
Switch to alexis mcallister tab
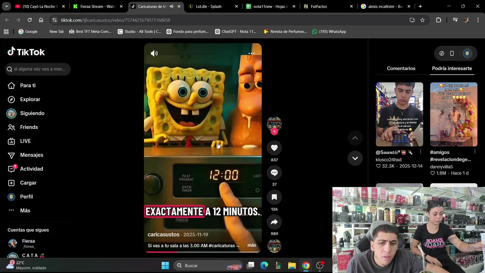[386, 6]
